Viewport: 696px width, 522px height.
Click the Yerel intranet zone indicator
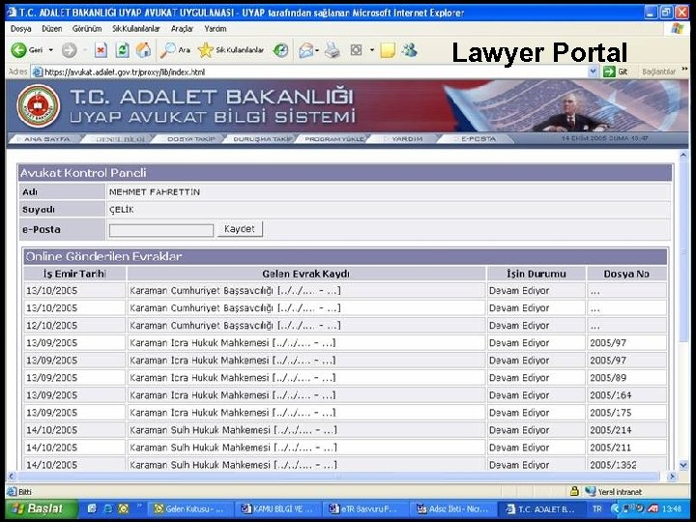pyautogui.click(x=614, y=491)
